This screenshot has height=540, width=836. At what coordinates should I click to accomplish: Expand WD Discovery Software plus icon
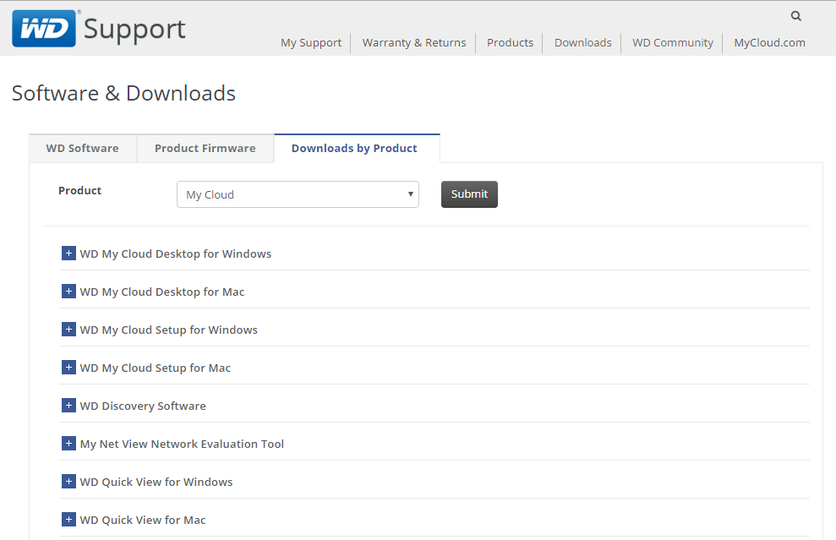click(x=68, y=405)
